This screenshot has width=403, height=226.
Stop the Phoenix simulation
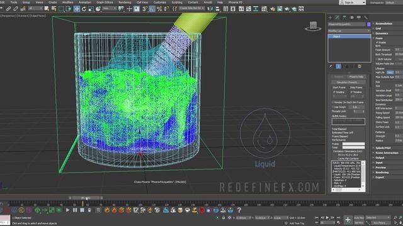click(82, 210)
